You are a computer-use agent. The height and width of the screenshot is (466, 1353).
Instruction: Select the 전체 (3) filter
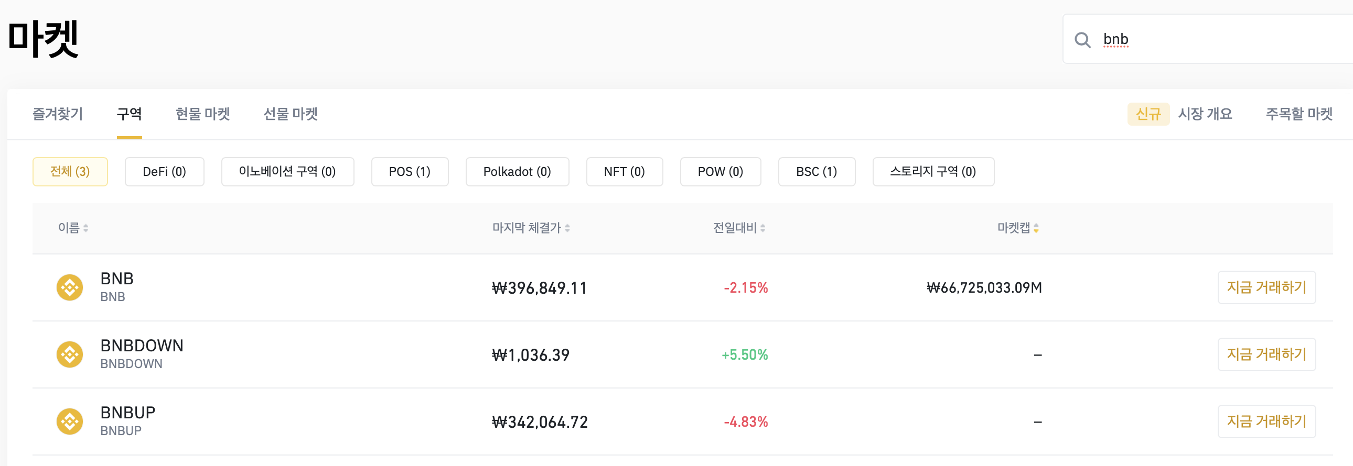[x=70, y=171]
